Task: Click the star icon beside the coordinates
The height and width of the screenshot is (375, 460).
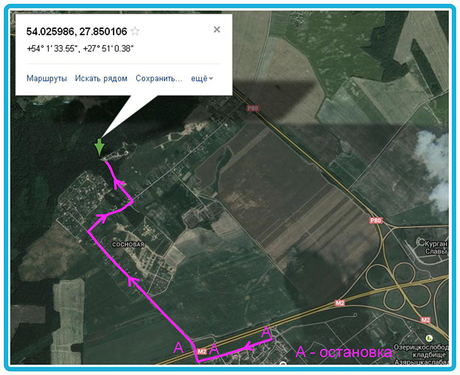Action: click(x=135, y=31)
